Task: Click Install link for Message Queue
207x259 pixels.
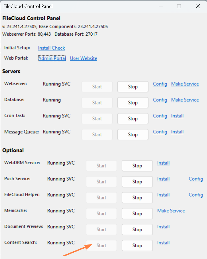Action: [177, 132]
